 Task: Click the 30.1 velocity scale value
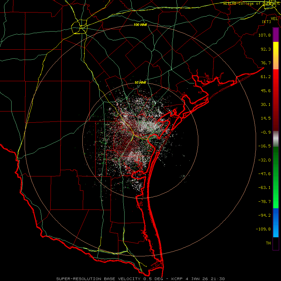click(266, 105)
